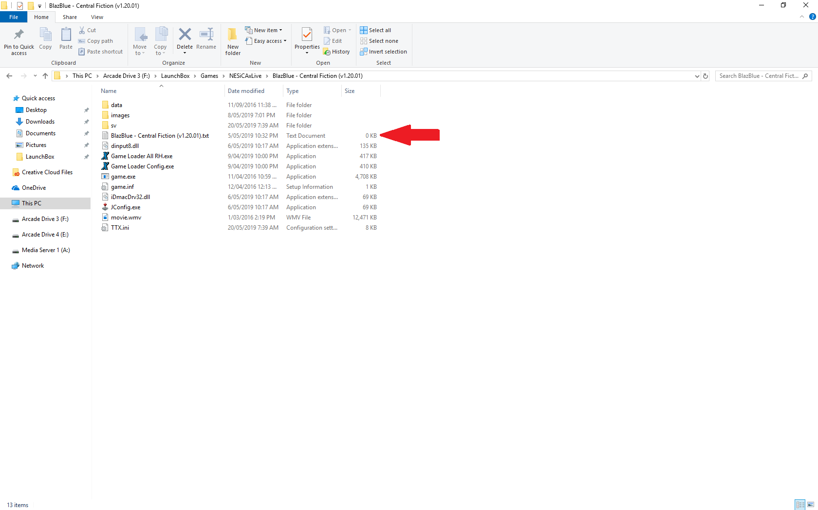The height and width of the screenshot is (510, 818).
Task: Click the Copy ribbon icon
Action: (x=45, y=35)
